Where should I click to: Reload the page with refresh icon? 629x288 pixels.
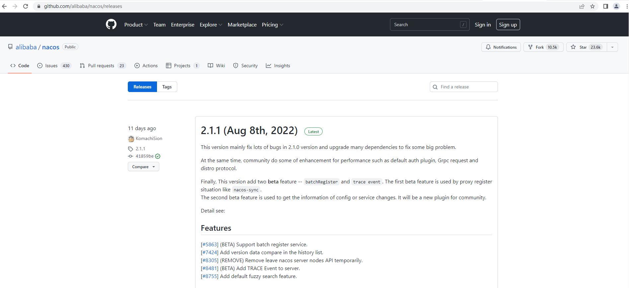click(26, 6)
